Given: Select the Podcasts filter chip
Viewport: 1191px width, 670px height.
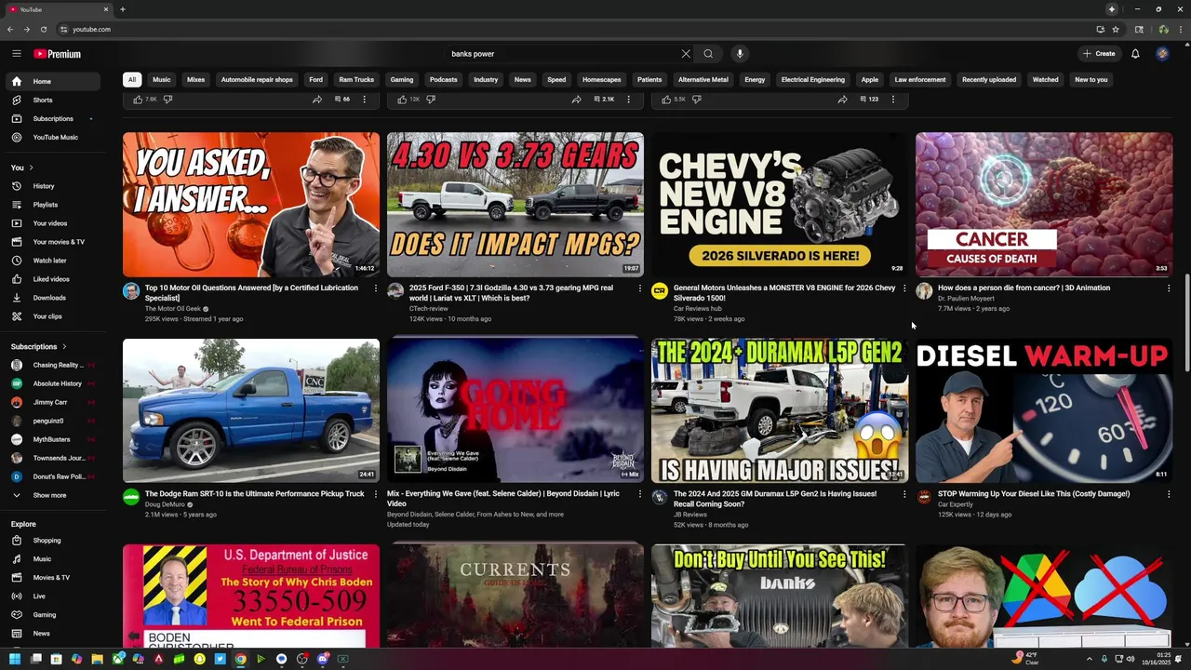Looking at the screenshot, I should [x=444, y=80].
